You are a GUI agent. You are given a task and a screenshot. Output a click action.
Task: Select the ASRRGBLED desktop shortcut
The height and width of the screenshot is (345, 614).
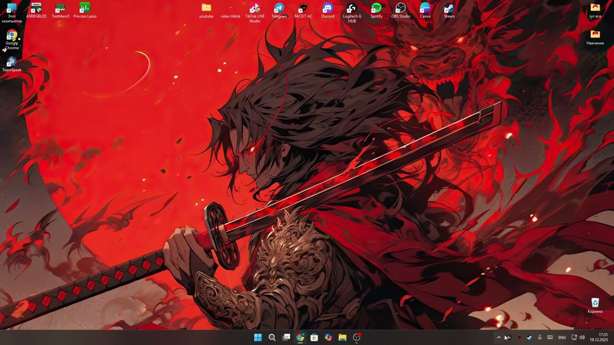click(36, 11)
